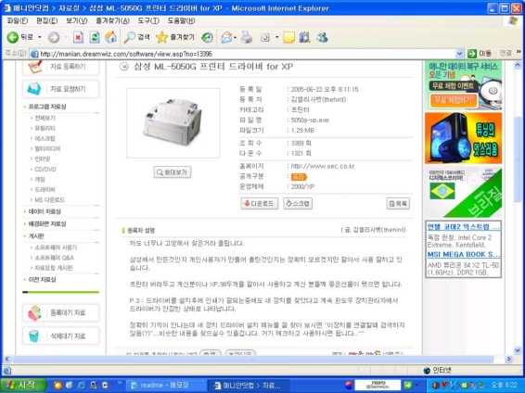
Task: Click the Refresh page icon
Action: coord(95,37)
